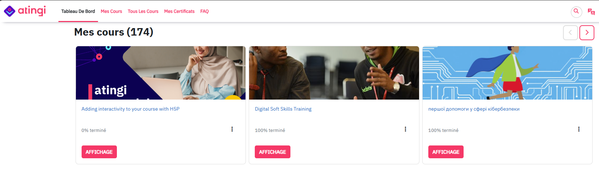This screenshot has height=170, width=599.
Task: Open the Mes Cours menu item
Action: (x=111, y=11)
